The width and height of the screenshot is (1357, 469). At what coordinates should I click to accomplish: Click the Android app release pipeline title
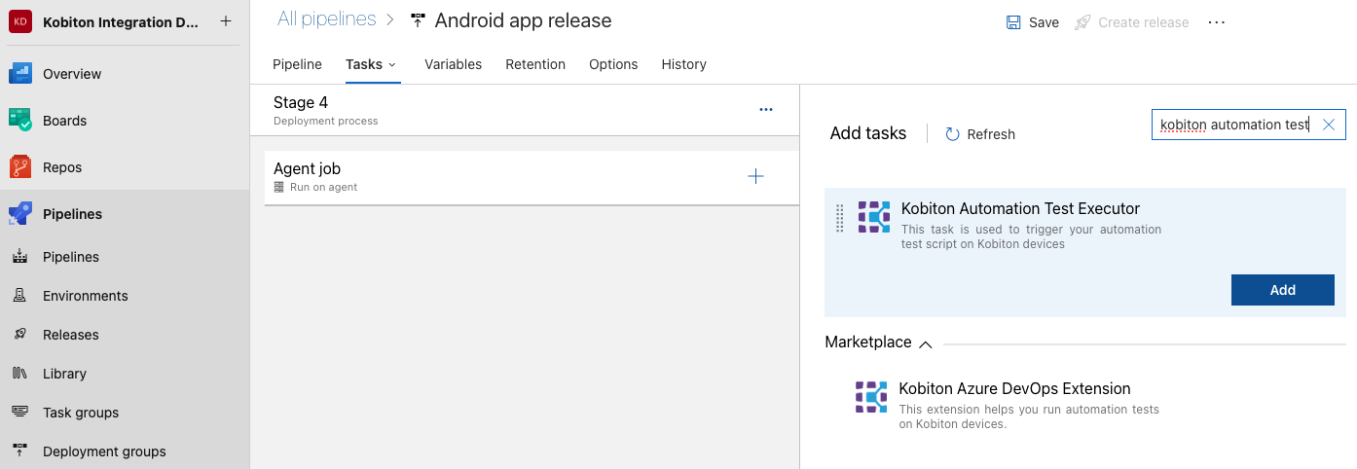(x=523, y=20)
